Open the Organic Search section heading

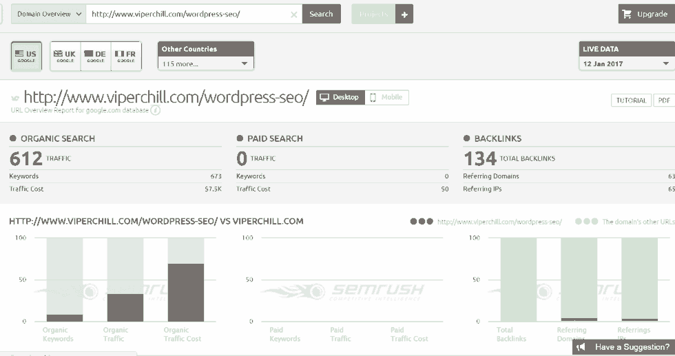[58, 138]
